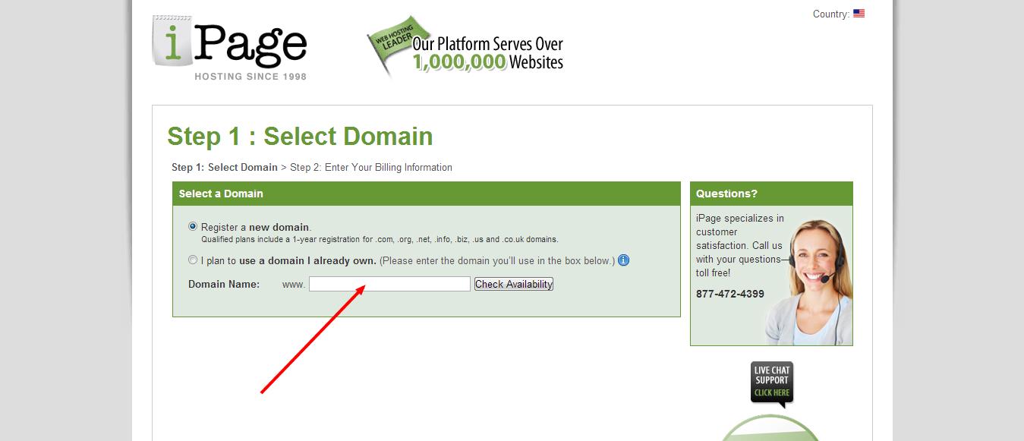This screenshot has width=1024, height=441.
Task: Open Live Chat Support bubble
Action: (x=772, y=384)
